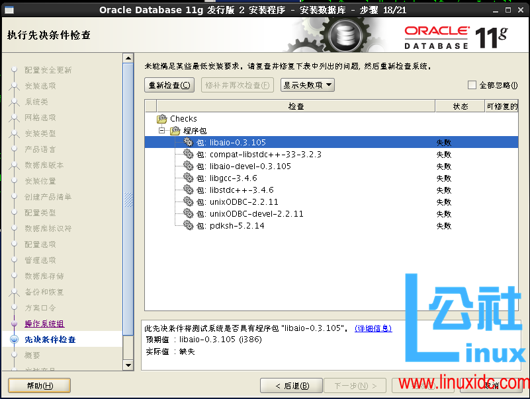Click the unixODBC-2.2.11 package icon
Viewport: 530px width, 399px height.
tap(187, 202)
